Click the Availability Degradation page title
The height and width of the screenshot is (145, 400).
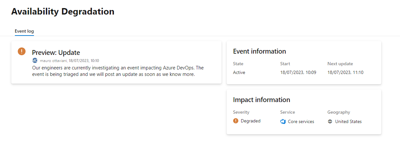pyautogui.click(x=63, y=12)
